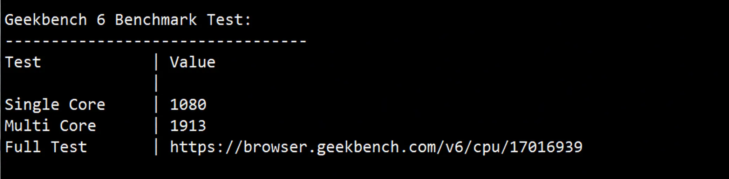Click the pipe separator before 1913

pos(156,126)
